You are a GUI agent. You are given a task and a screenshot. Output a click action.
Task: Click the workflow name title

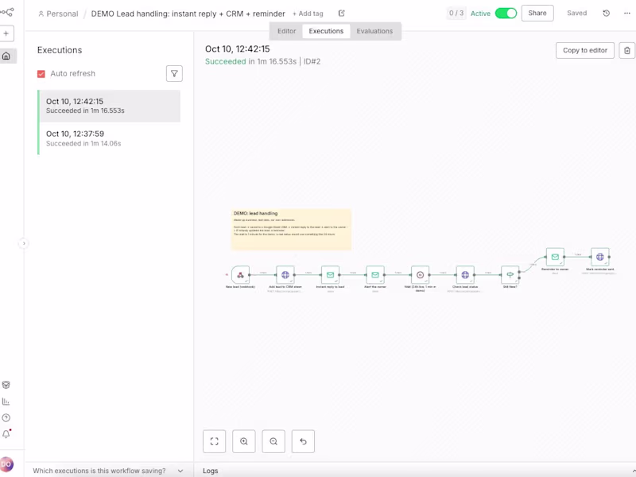click(188, 14)
